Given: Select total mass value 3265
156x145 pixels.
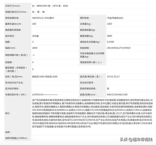Looking at the screenshot, I should [110, 24].
